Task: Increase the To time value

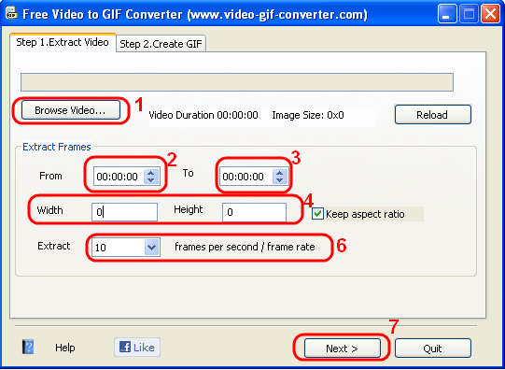Action: point(279,173)
